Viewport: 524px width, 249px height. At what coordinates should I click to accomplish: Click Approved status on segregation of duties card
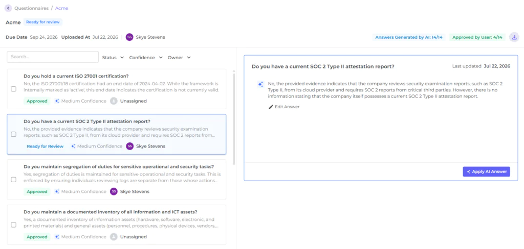(x=37, y=192)
